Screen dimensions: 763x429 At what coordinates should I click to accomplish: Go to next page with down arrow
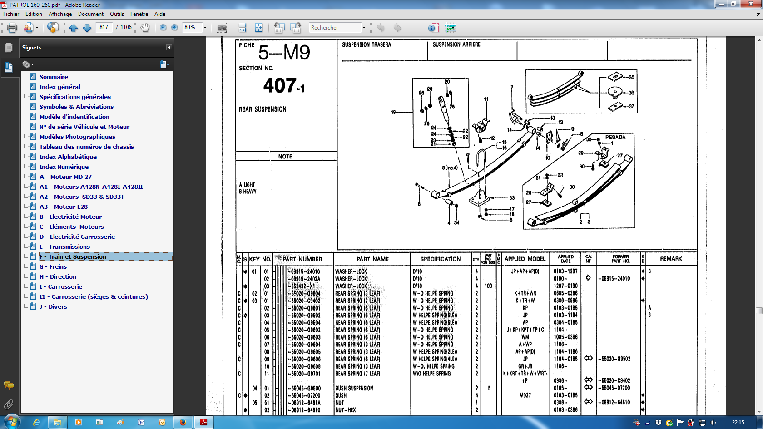[87, 28]
